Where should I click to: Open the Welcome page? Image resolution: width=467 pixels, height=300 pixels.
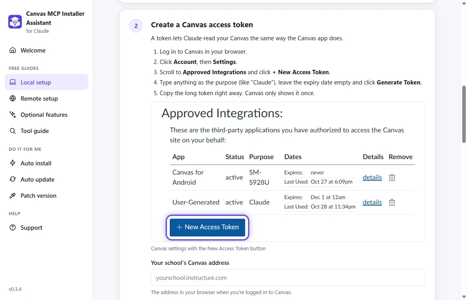coord(46,50)
